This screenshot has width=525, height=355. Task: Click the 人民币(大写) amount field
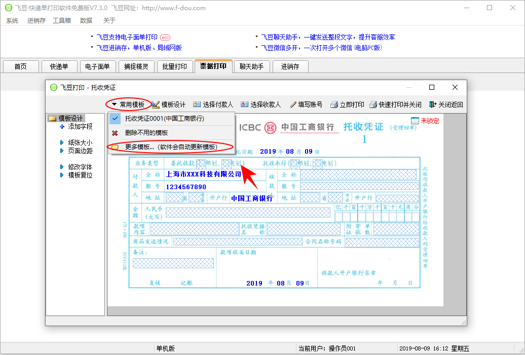tap(248, 212)
